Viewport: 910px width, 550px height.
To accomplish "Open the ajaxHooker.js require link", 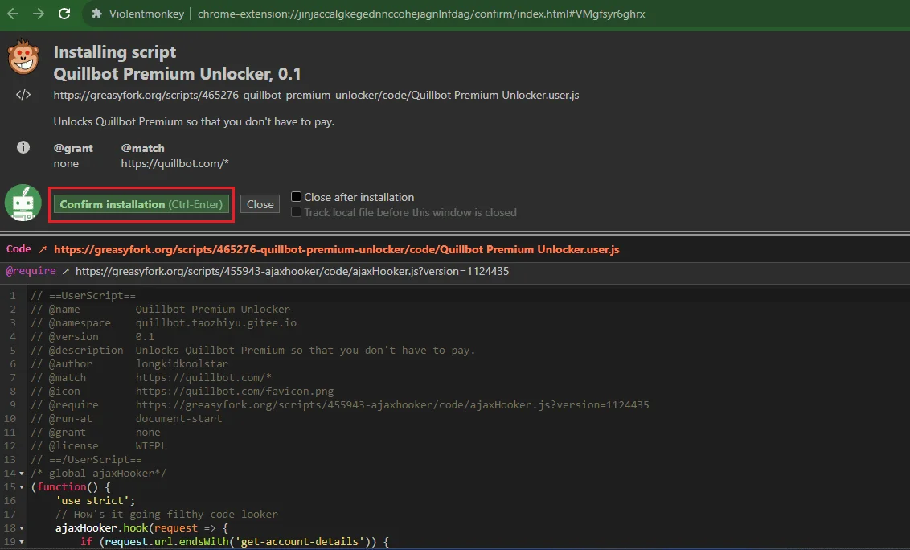I will point(292,271).
